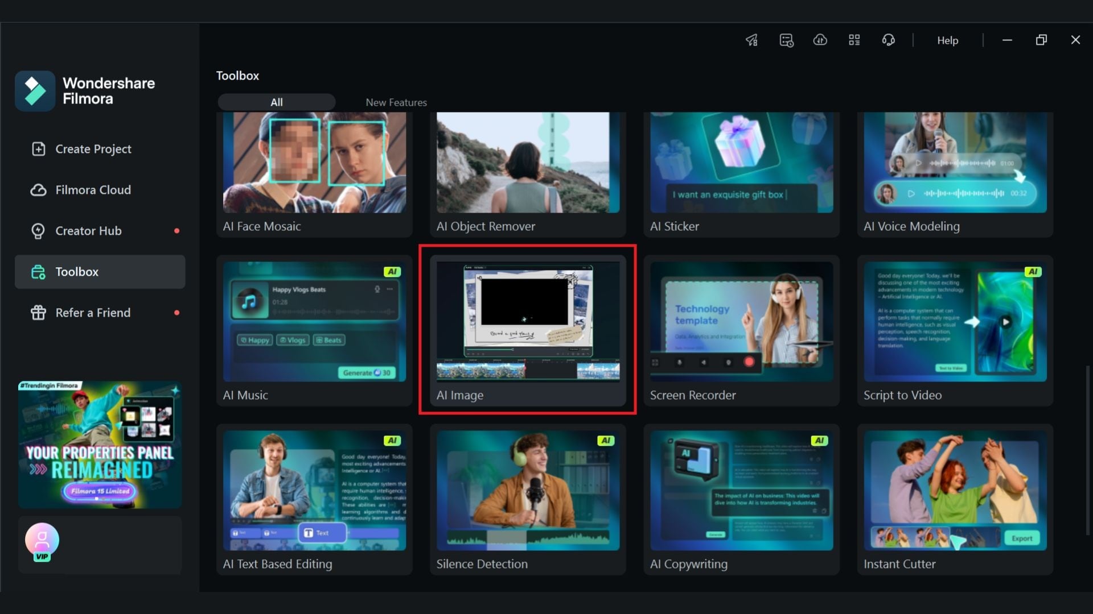Click the carousel dot under the promo banner
This screenshot has height=614, width=1093.
(97, 499)
